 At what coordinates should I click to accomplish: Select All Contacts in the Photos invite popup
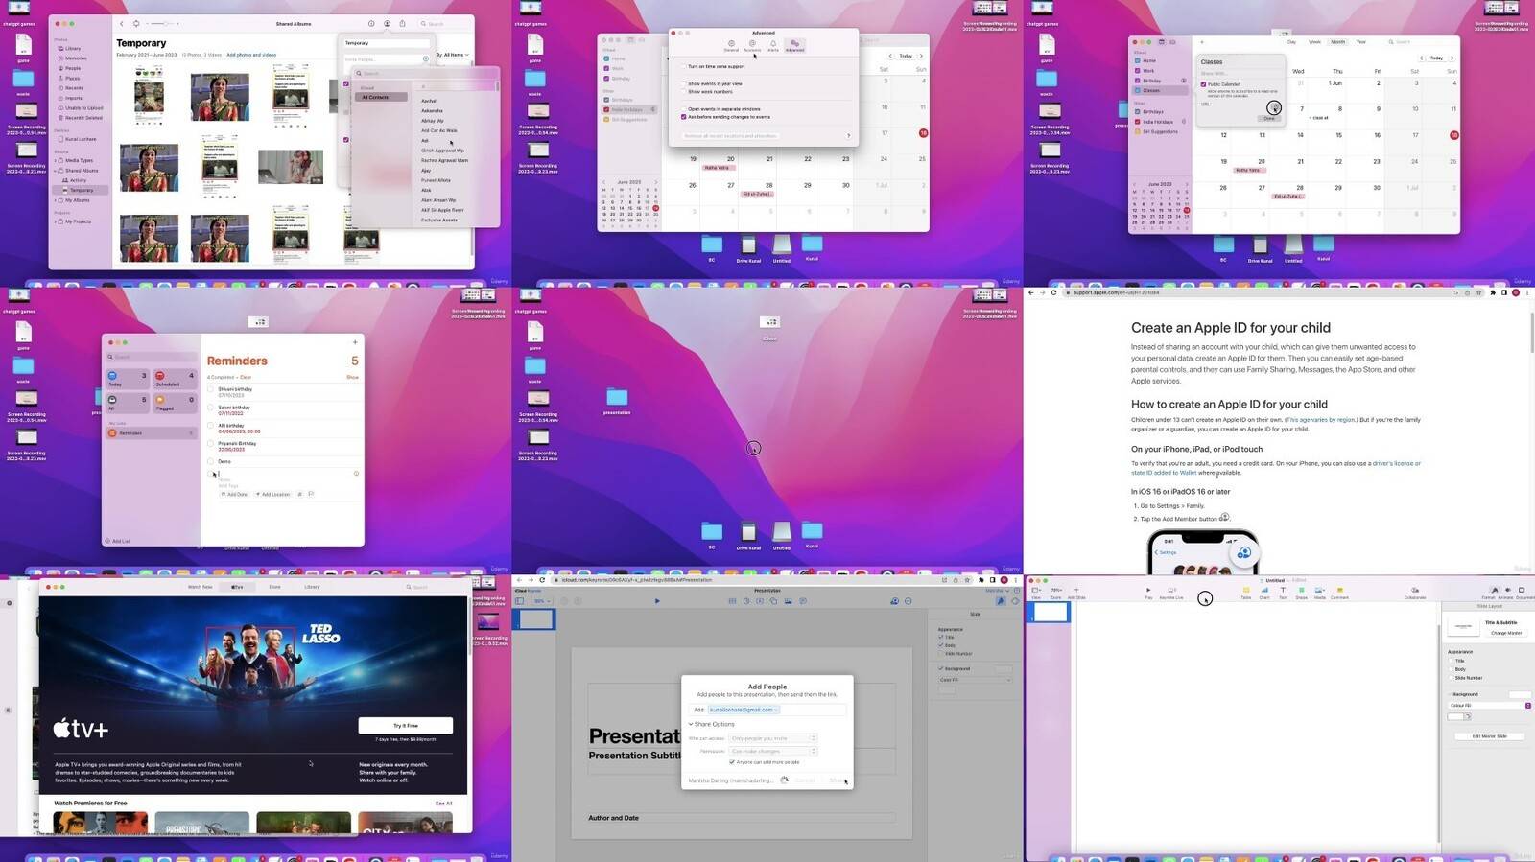(x=380, y=97)
